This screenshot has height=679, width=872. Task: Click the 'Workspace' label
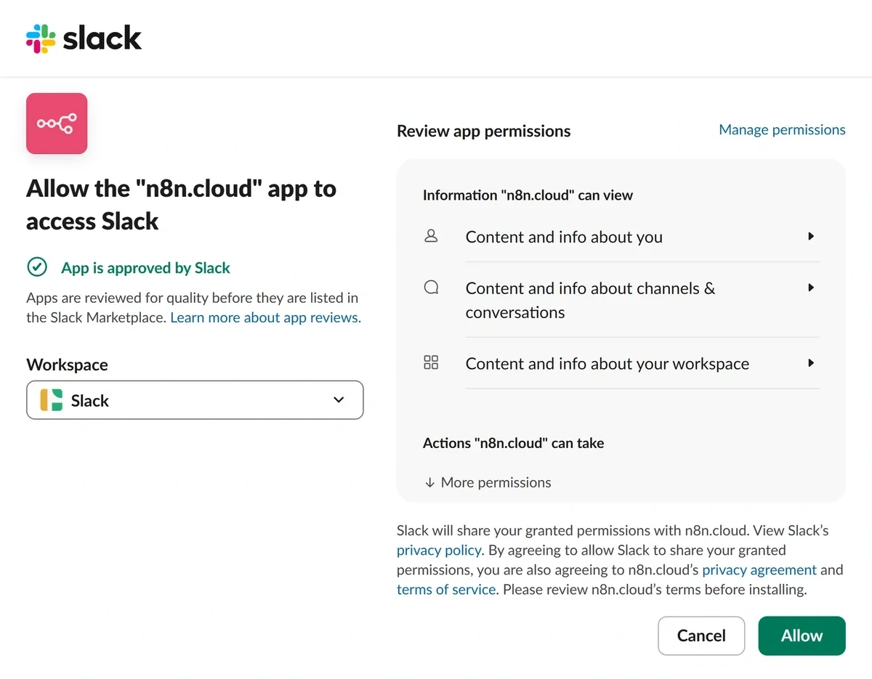click(67, 365)
